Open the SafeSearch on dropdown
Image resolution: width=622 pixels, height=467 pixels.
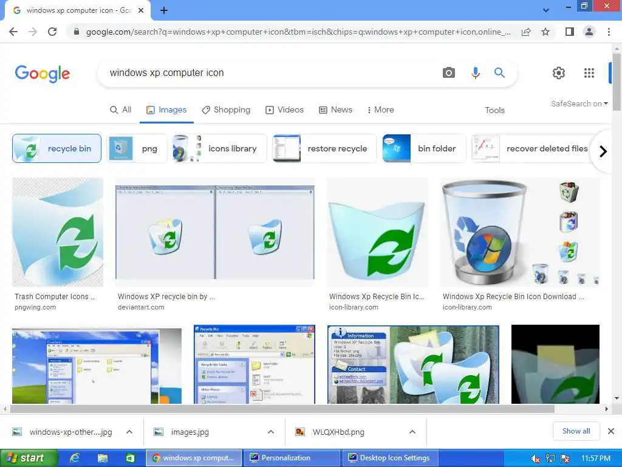(579, 103)
